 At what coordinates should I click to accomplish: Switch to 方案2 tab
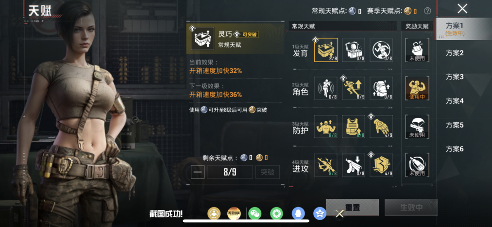(454, 53)
